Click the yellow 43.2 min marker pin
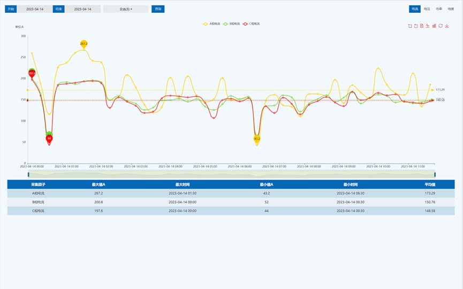463x289 pixels. [257, 139]
